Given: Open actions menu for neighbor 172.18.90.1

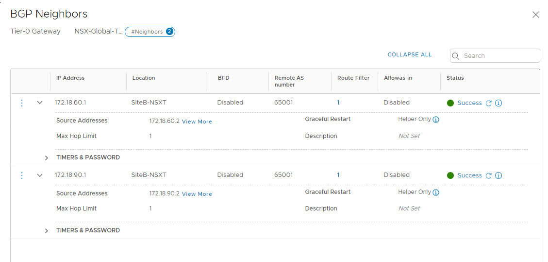Looking at the screenshot, I should tap(22, 175).
